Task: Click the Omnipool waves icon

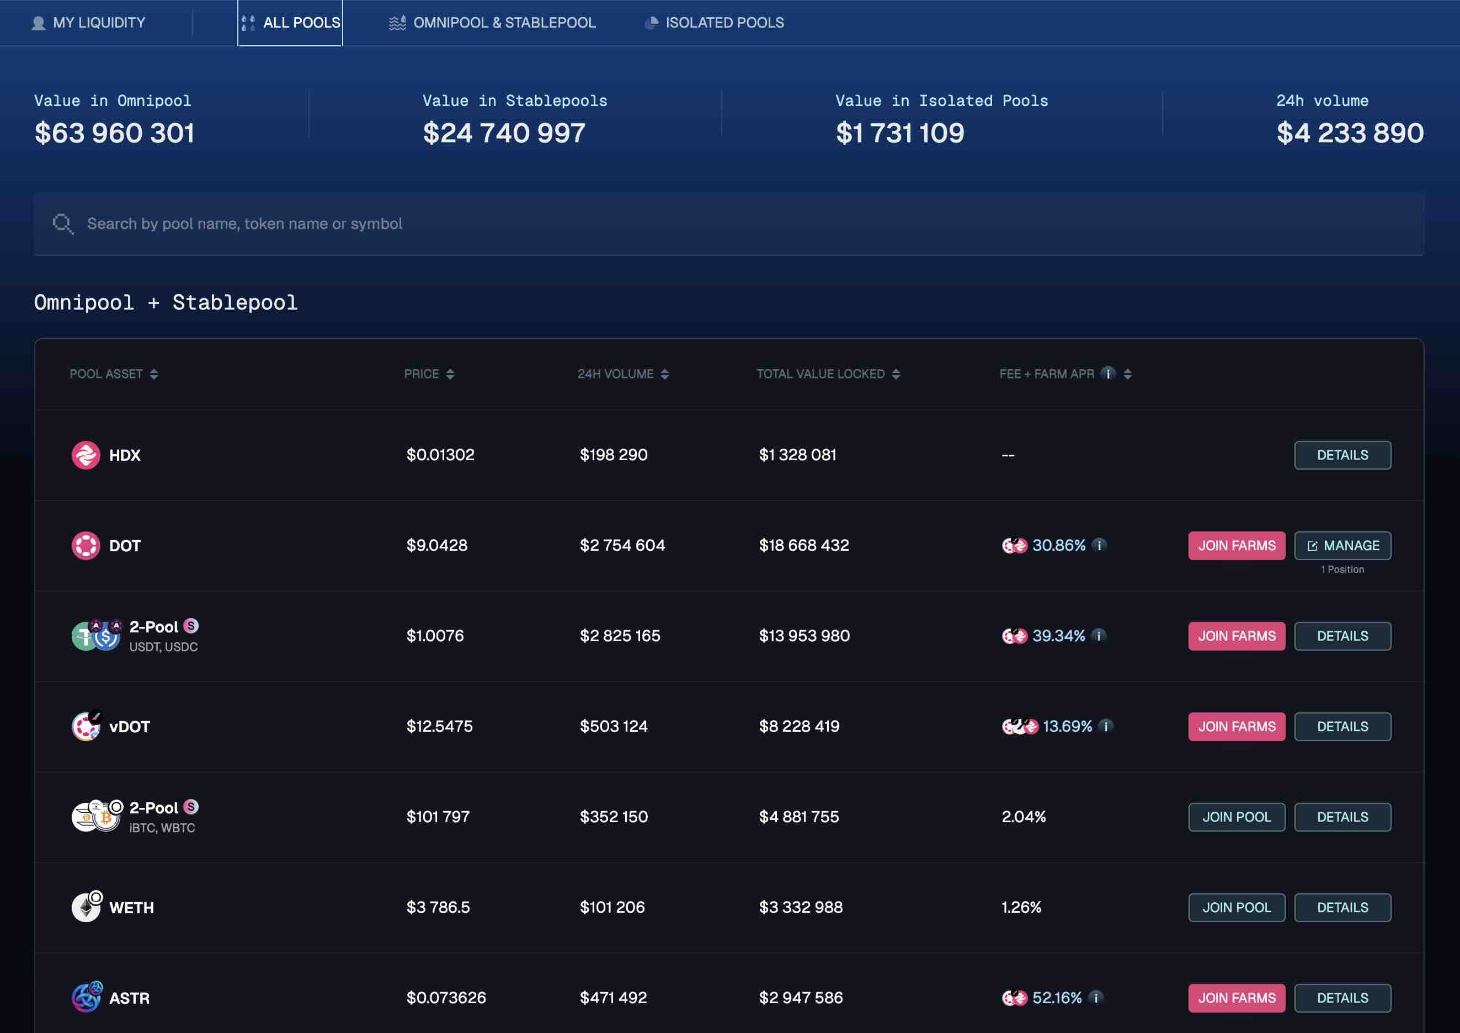Action: [397, 23]
